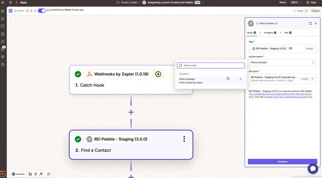Click the Draft badge

tap(197, 2)
